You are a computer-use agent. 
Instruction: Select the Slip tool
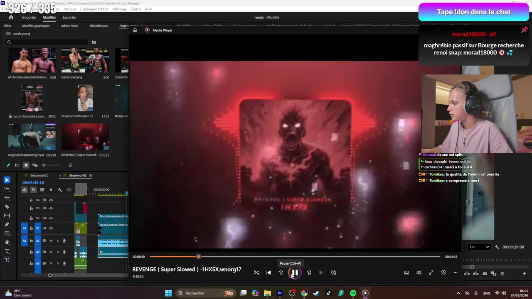coord(7,216)
